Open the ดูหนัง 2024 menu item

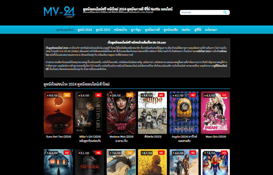85,30
